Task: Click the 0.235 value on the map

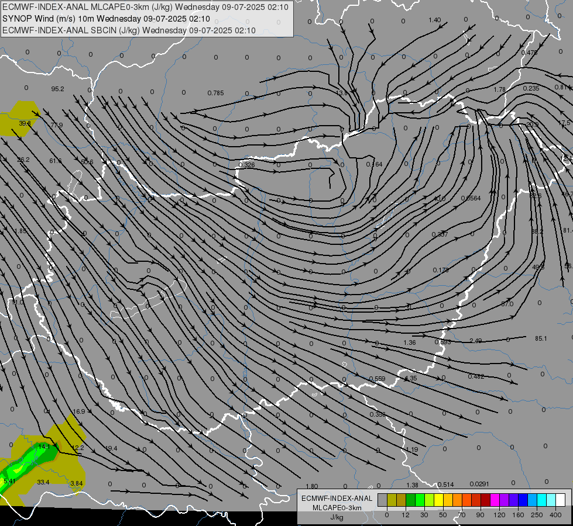Action: tap(531, 88)
